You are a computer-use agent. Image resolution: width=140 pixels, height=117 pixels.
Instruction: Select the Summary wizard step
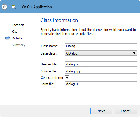[x=18, y=45]
